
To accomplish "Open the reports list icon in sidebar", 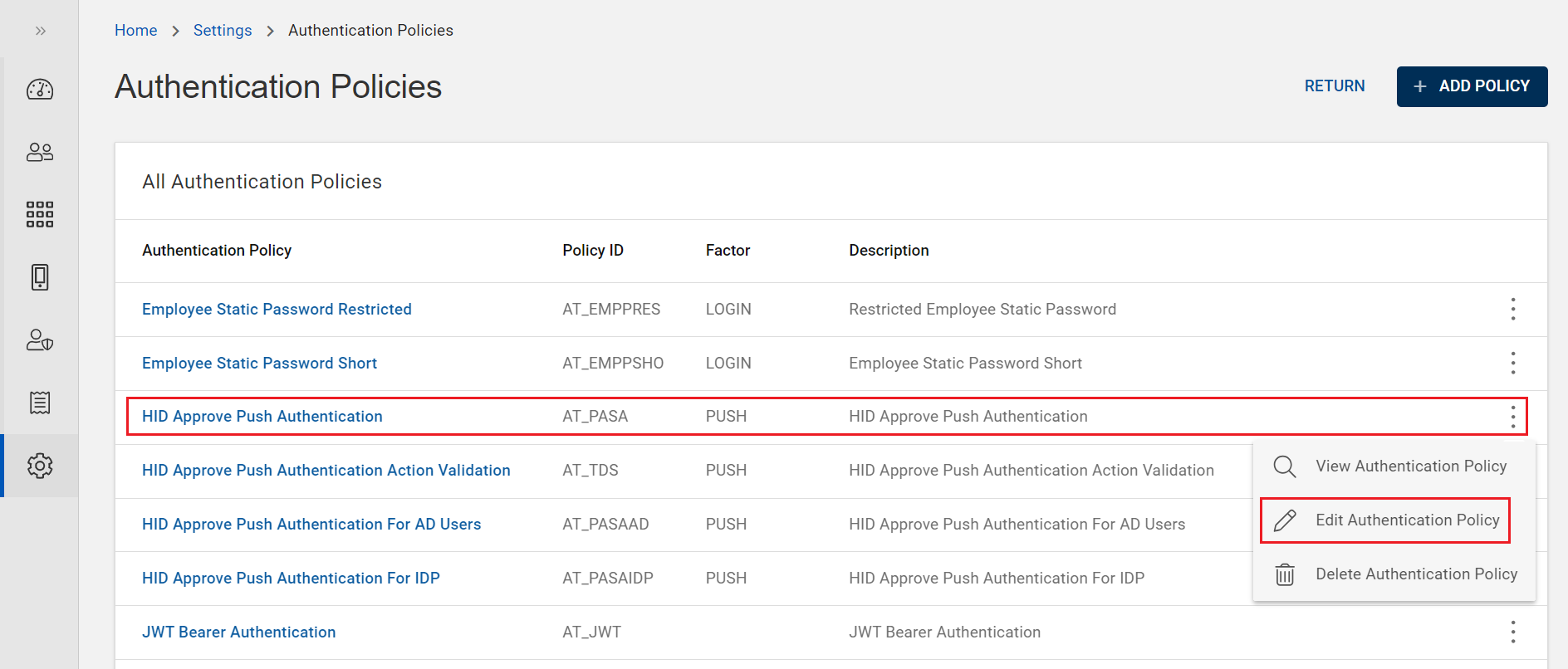I will tap(40, 403).
